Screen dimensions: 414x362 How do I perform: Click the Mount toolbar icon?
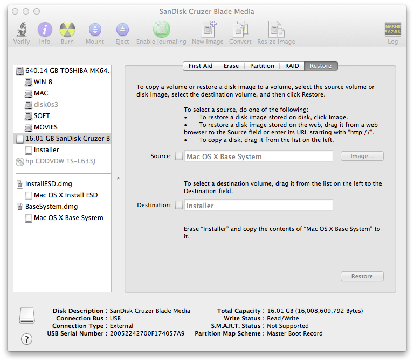95,30
